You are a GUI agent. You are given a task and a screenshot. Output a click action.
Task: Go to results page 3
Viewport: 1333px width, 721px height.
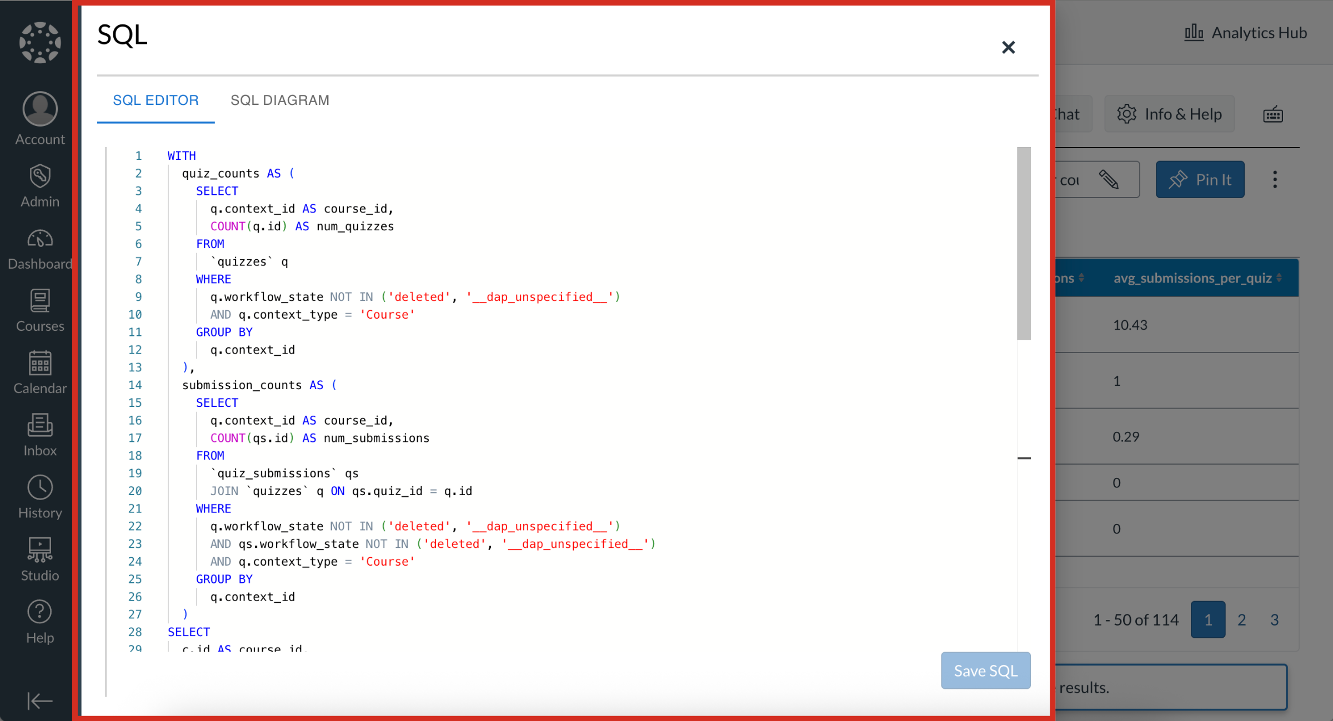[1274, 619]
